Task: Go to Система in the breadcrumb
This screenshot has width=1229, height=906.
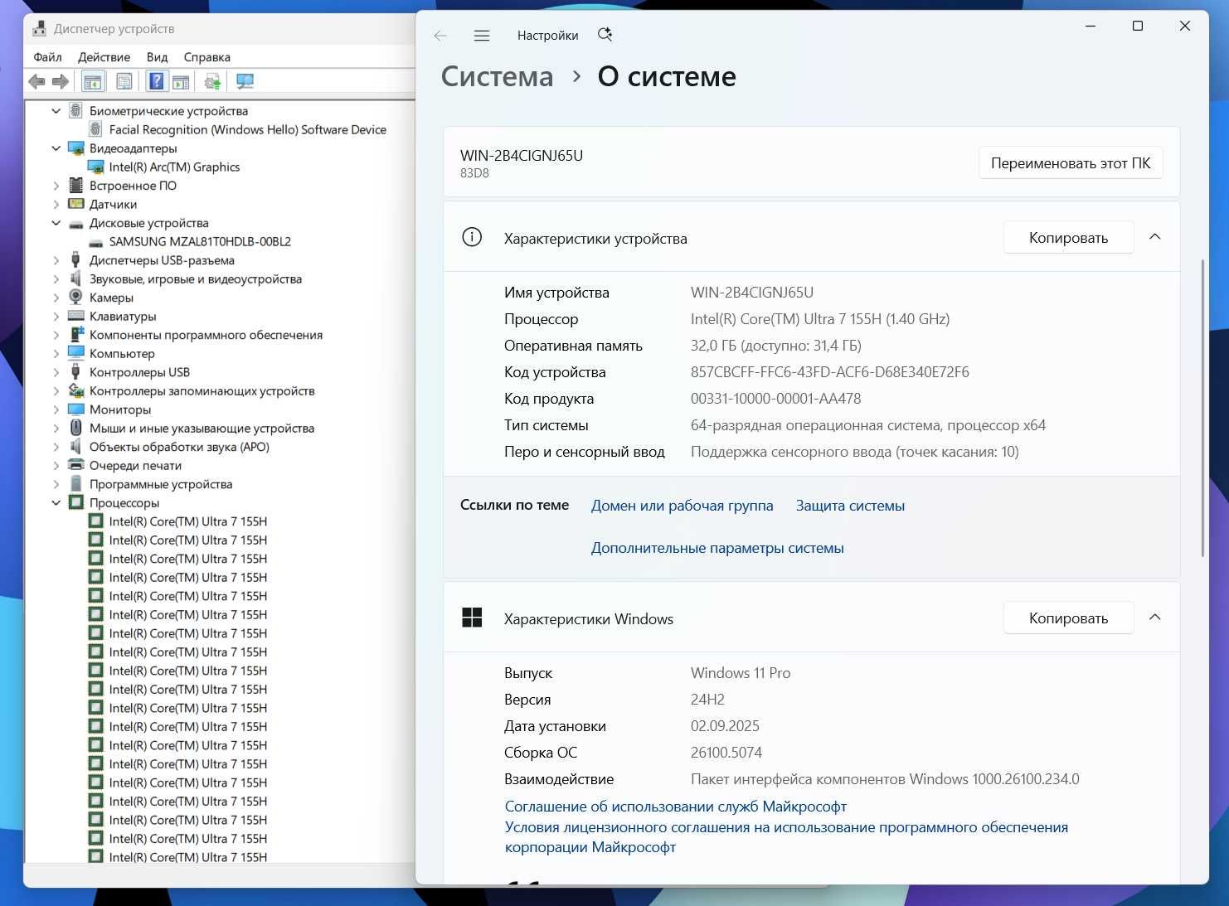Action: (497, 76)
